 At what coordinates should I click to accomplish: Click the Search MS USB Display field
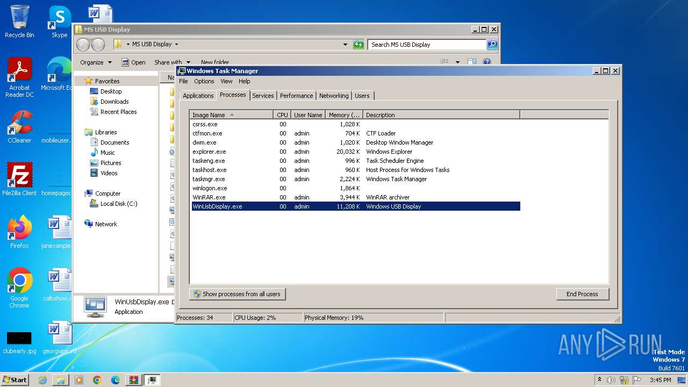pyautogui.click(x=426, y=45)
